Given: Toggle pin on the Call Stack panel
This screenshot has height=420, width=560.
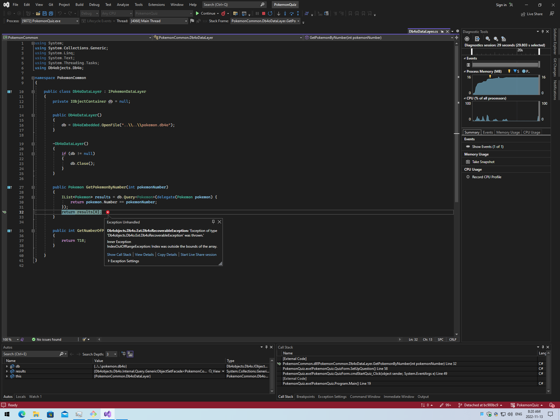Looking at the screenshot, I should coord(543,347).
